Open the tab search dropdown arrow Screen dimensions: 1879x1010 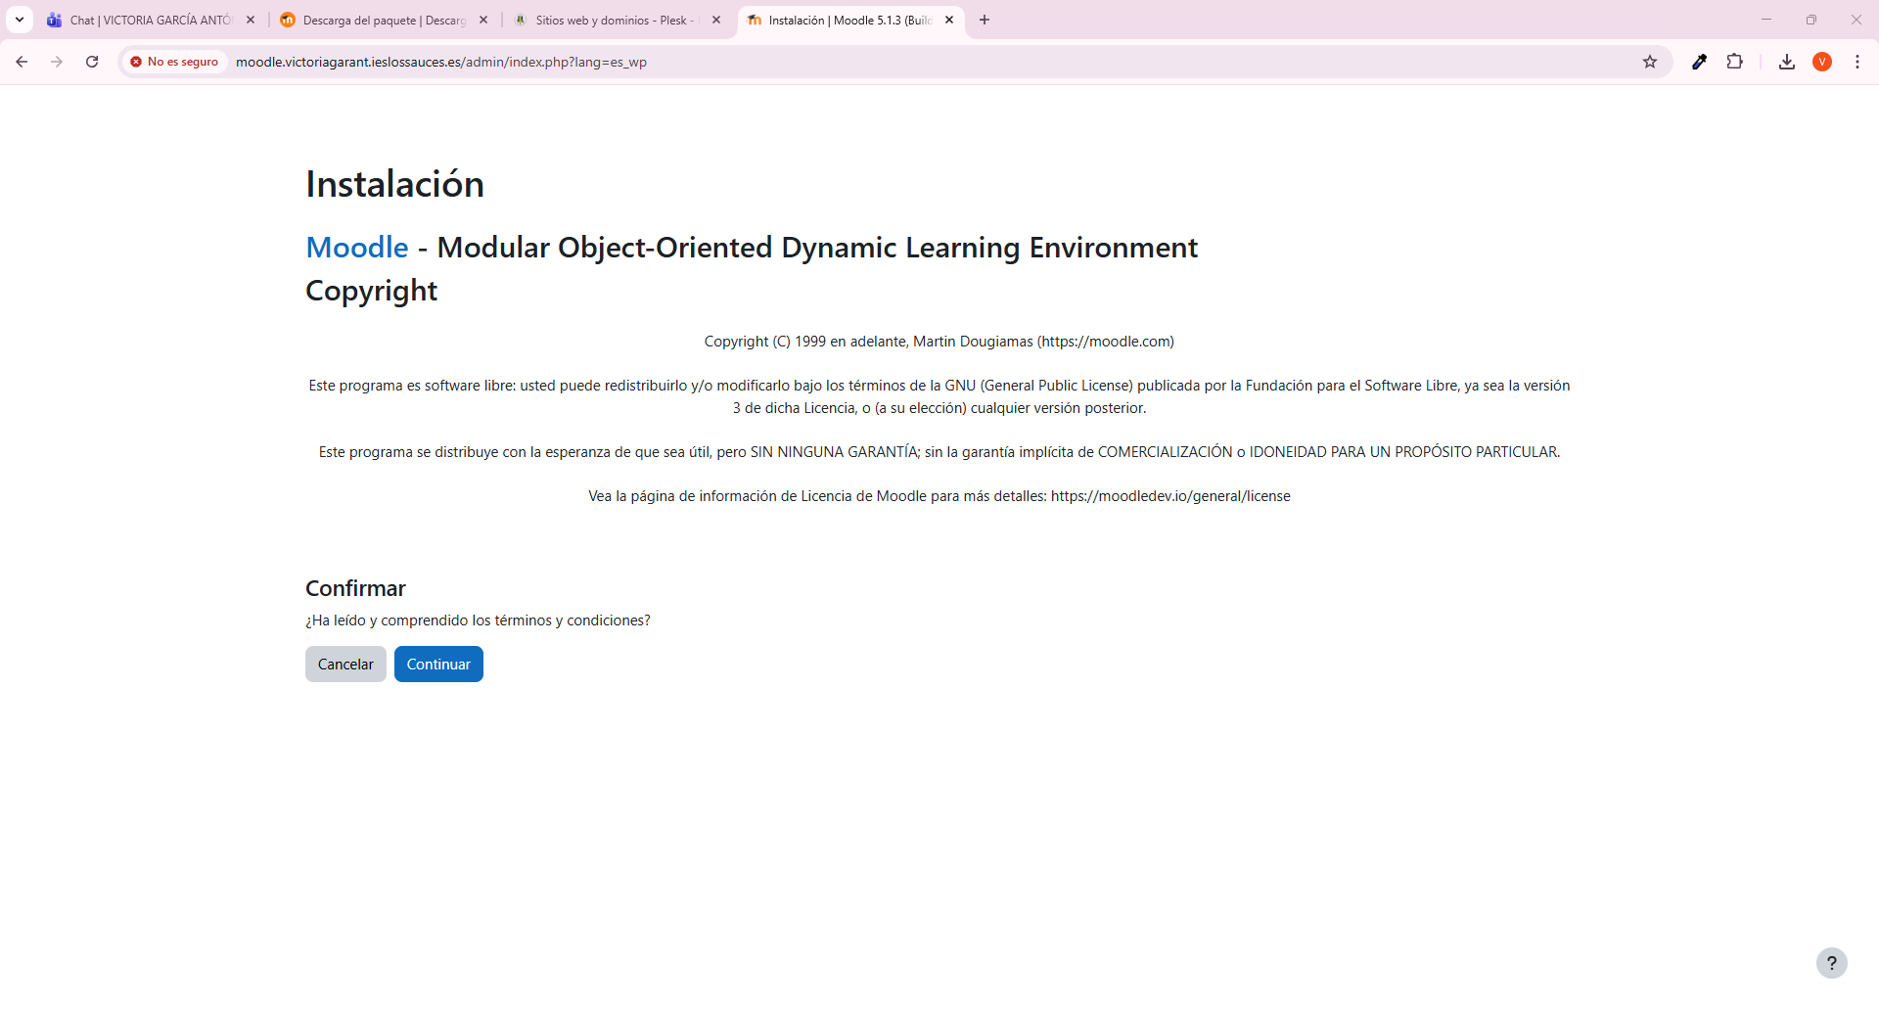tap(20, 20)
